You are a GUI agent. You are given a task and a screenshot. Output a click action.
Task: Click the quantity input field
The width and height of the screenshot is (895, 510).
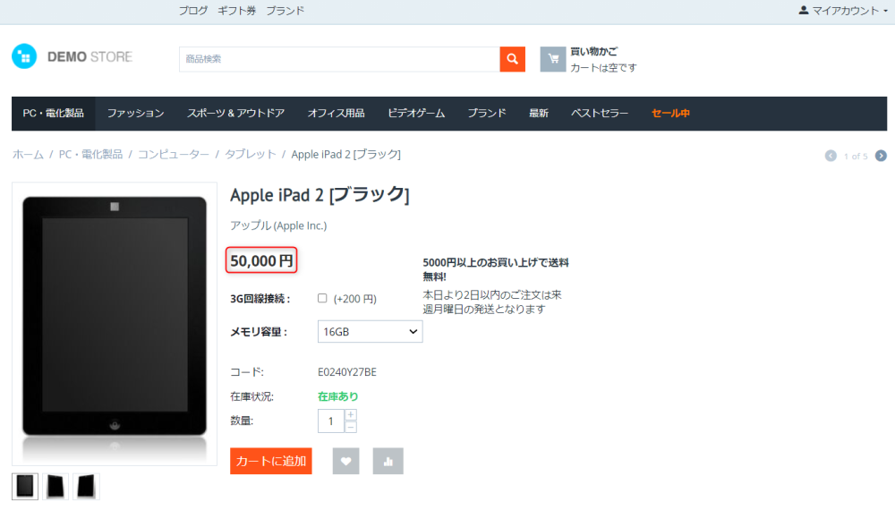[x=331, y=421]
